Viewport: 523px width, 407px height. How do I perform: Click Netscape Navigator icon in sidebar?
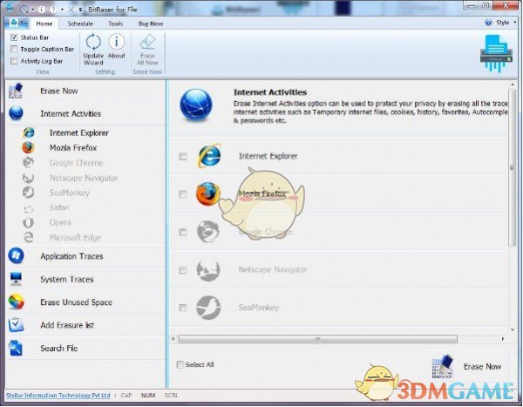click(29, 178)
